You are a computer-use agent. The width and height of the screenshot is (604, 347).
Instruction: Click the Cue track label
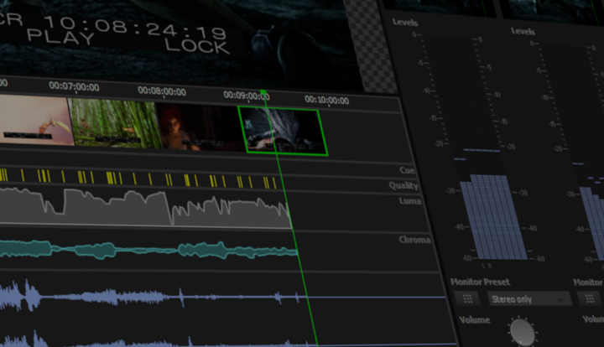[407, 170]
